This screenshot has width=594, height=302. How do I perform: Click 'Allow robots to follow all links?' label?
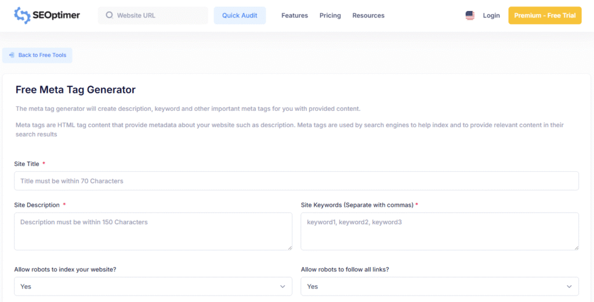pyautogui.click(x=345, y=269)
